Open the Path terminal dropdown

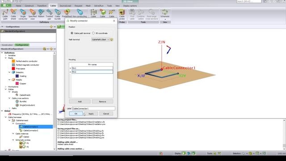point(100,39)
